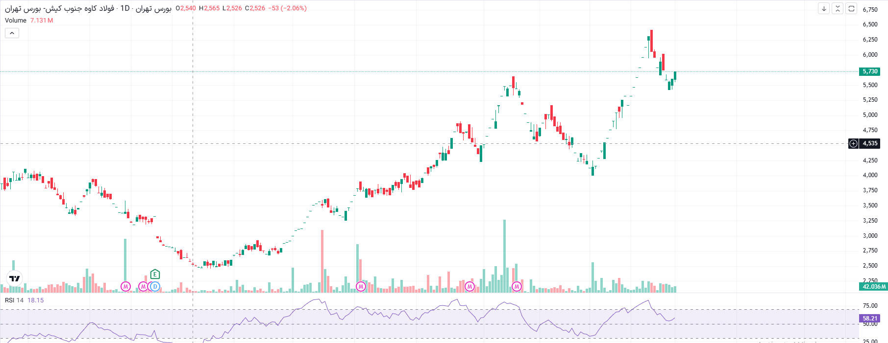The image size is (888, 343).
Task: Open the first pink M marker on left
Action: [x=126, y=287]
